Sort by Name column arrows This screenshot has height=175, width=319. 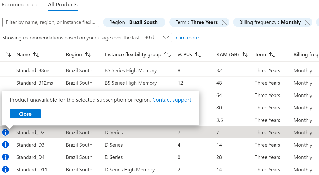(36, 55)
